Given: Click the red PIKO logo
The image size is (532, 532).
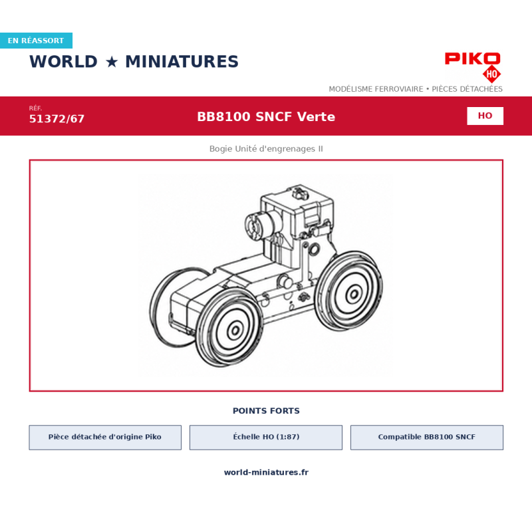Looking at the screenshot, I should 472,59.
